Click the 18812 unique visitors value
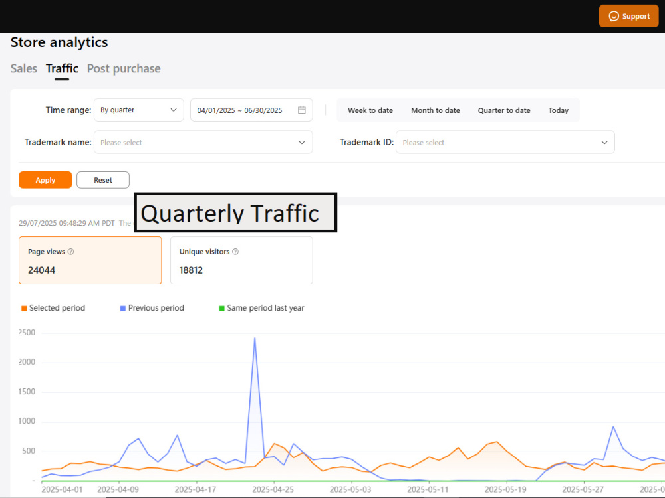The height and width of the screenshot is (498, 665). tap(191, 270)
